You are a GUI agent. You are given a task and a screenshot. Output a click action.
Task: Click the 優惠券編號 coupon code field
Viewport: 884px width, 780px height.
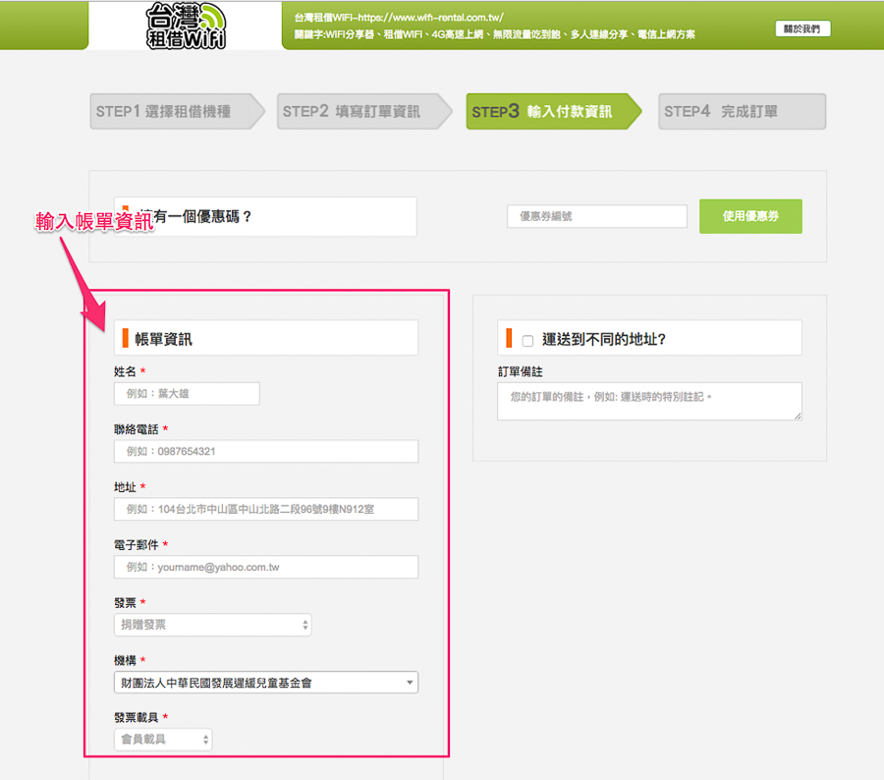597,216
